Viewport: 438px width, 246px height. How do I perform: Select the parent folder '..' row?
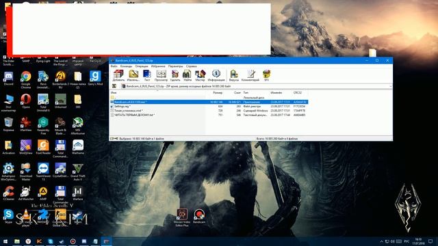click(209, 98)
